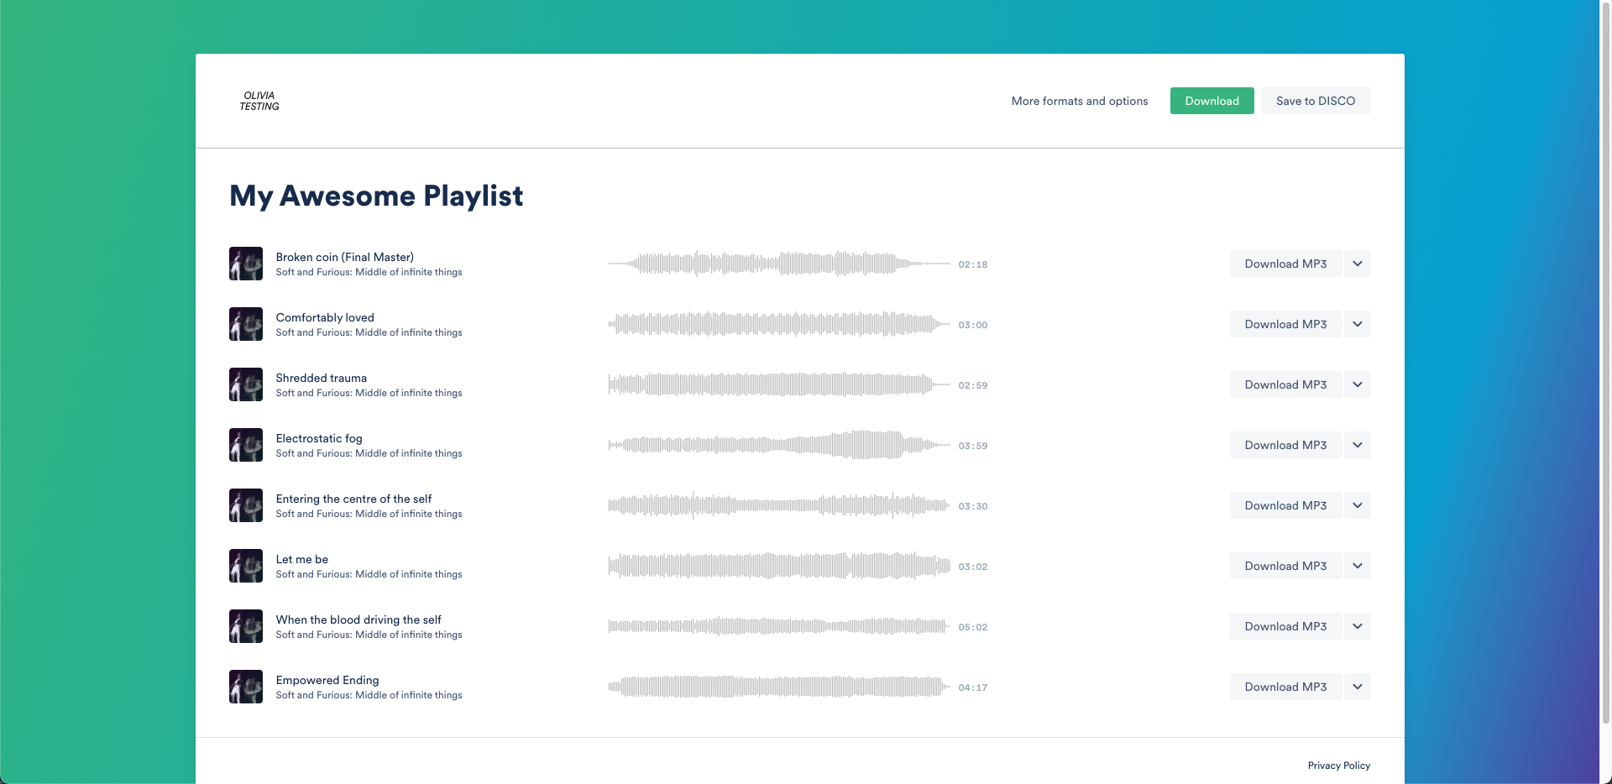The width and height of the screenshot is (1612, 784).
Task: Click album art for Let me be
Action: point(246,566)
